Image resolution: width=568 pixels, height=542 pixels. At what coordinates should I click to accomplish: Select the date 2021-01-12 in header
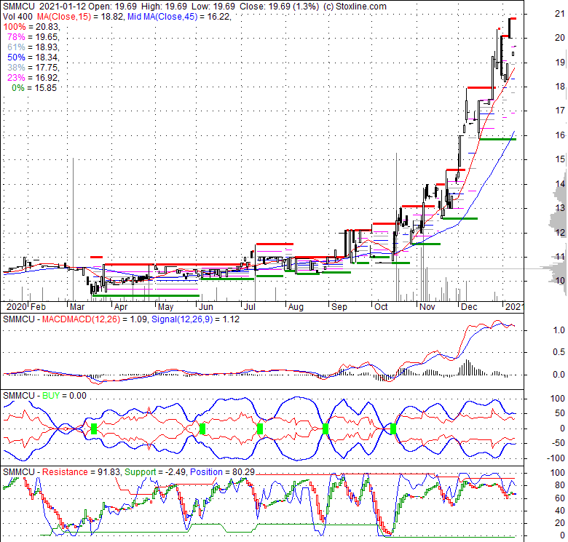[x=63, y=7]
